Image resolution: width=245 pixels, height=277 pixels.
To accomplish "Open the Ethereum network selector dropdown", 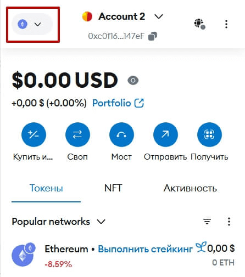I will (x=32, y=24).
